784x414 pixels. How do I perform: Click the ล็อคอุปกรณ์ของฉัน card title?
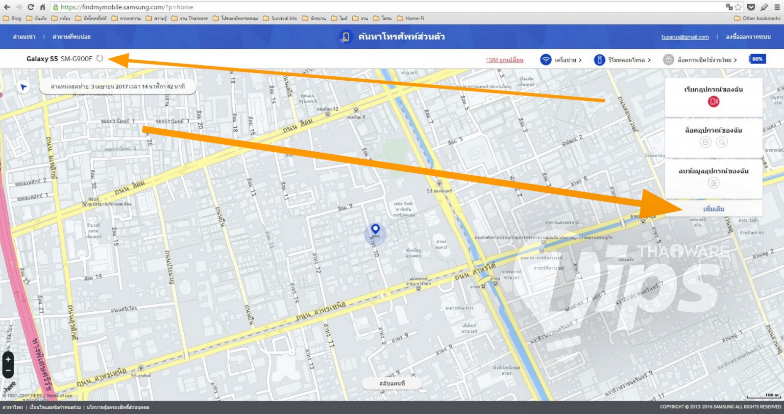coord(713,130)
